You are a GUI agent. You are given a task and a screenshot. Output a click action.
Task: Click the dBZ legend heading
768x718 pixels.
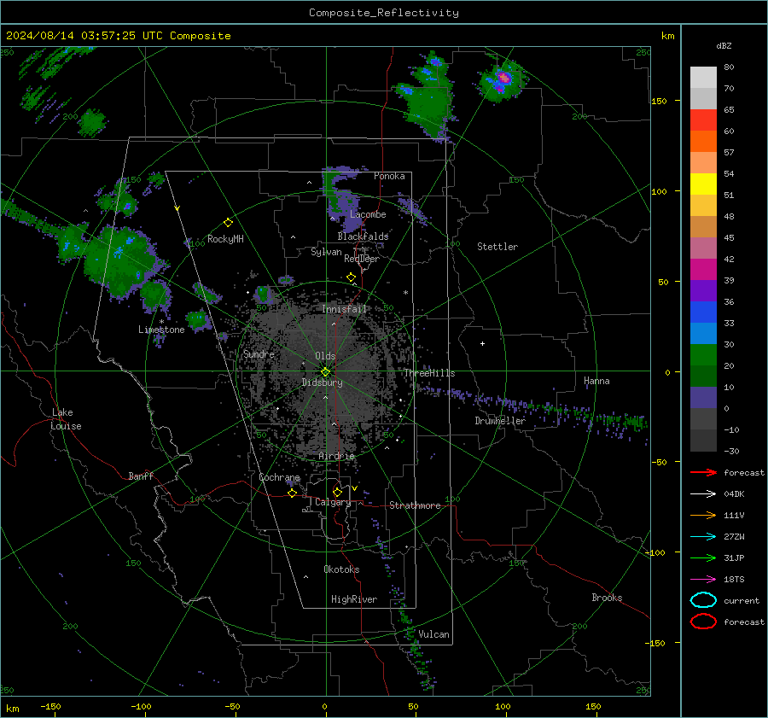pos(724,46)
